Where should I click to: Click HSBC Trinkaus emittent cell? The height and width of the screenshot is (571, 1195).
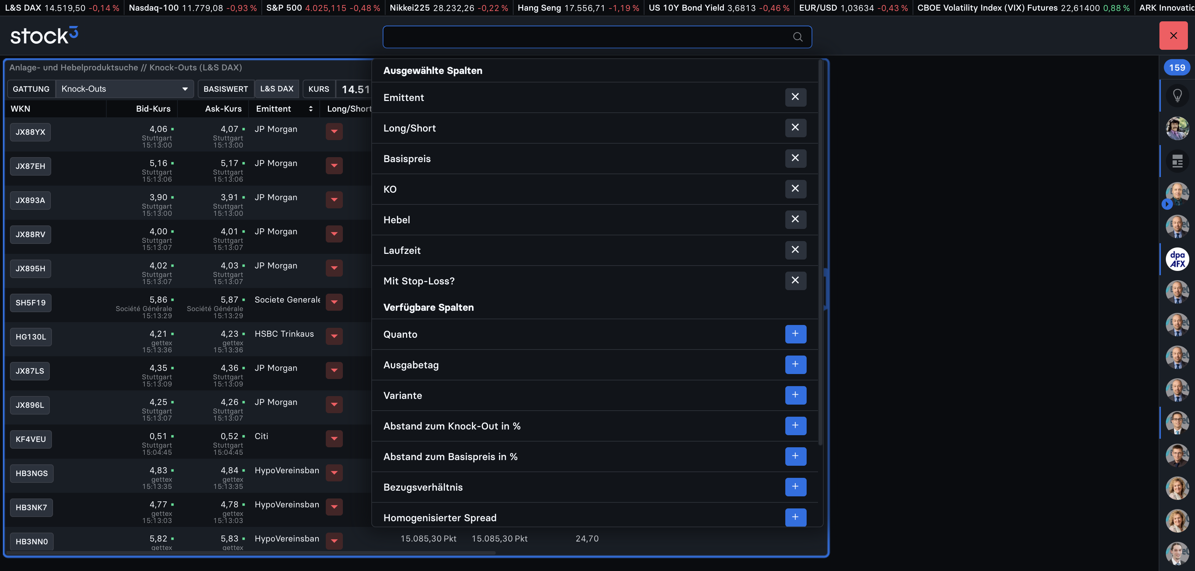284,334
